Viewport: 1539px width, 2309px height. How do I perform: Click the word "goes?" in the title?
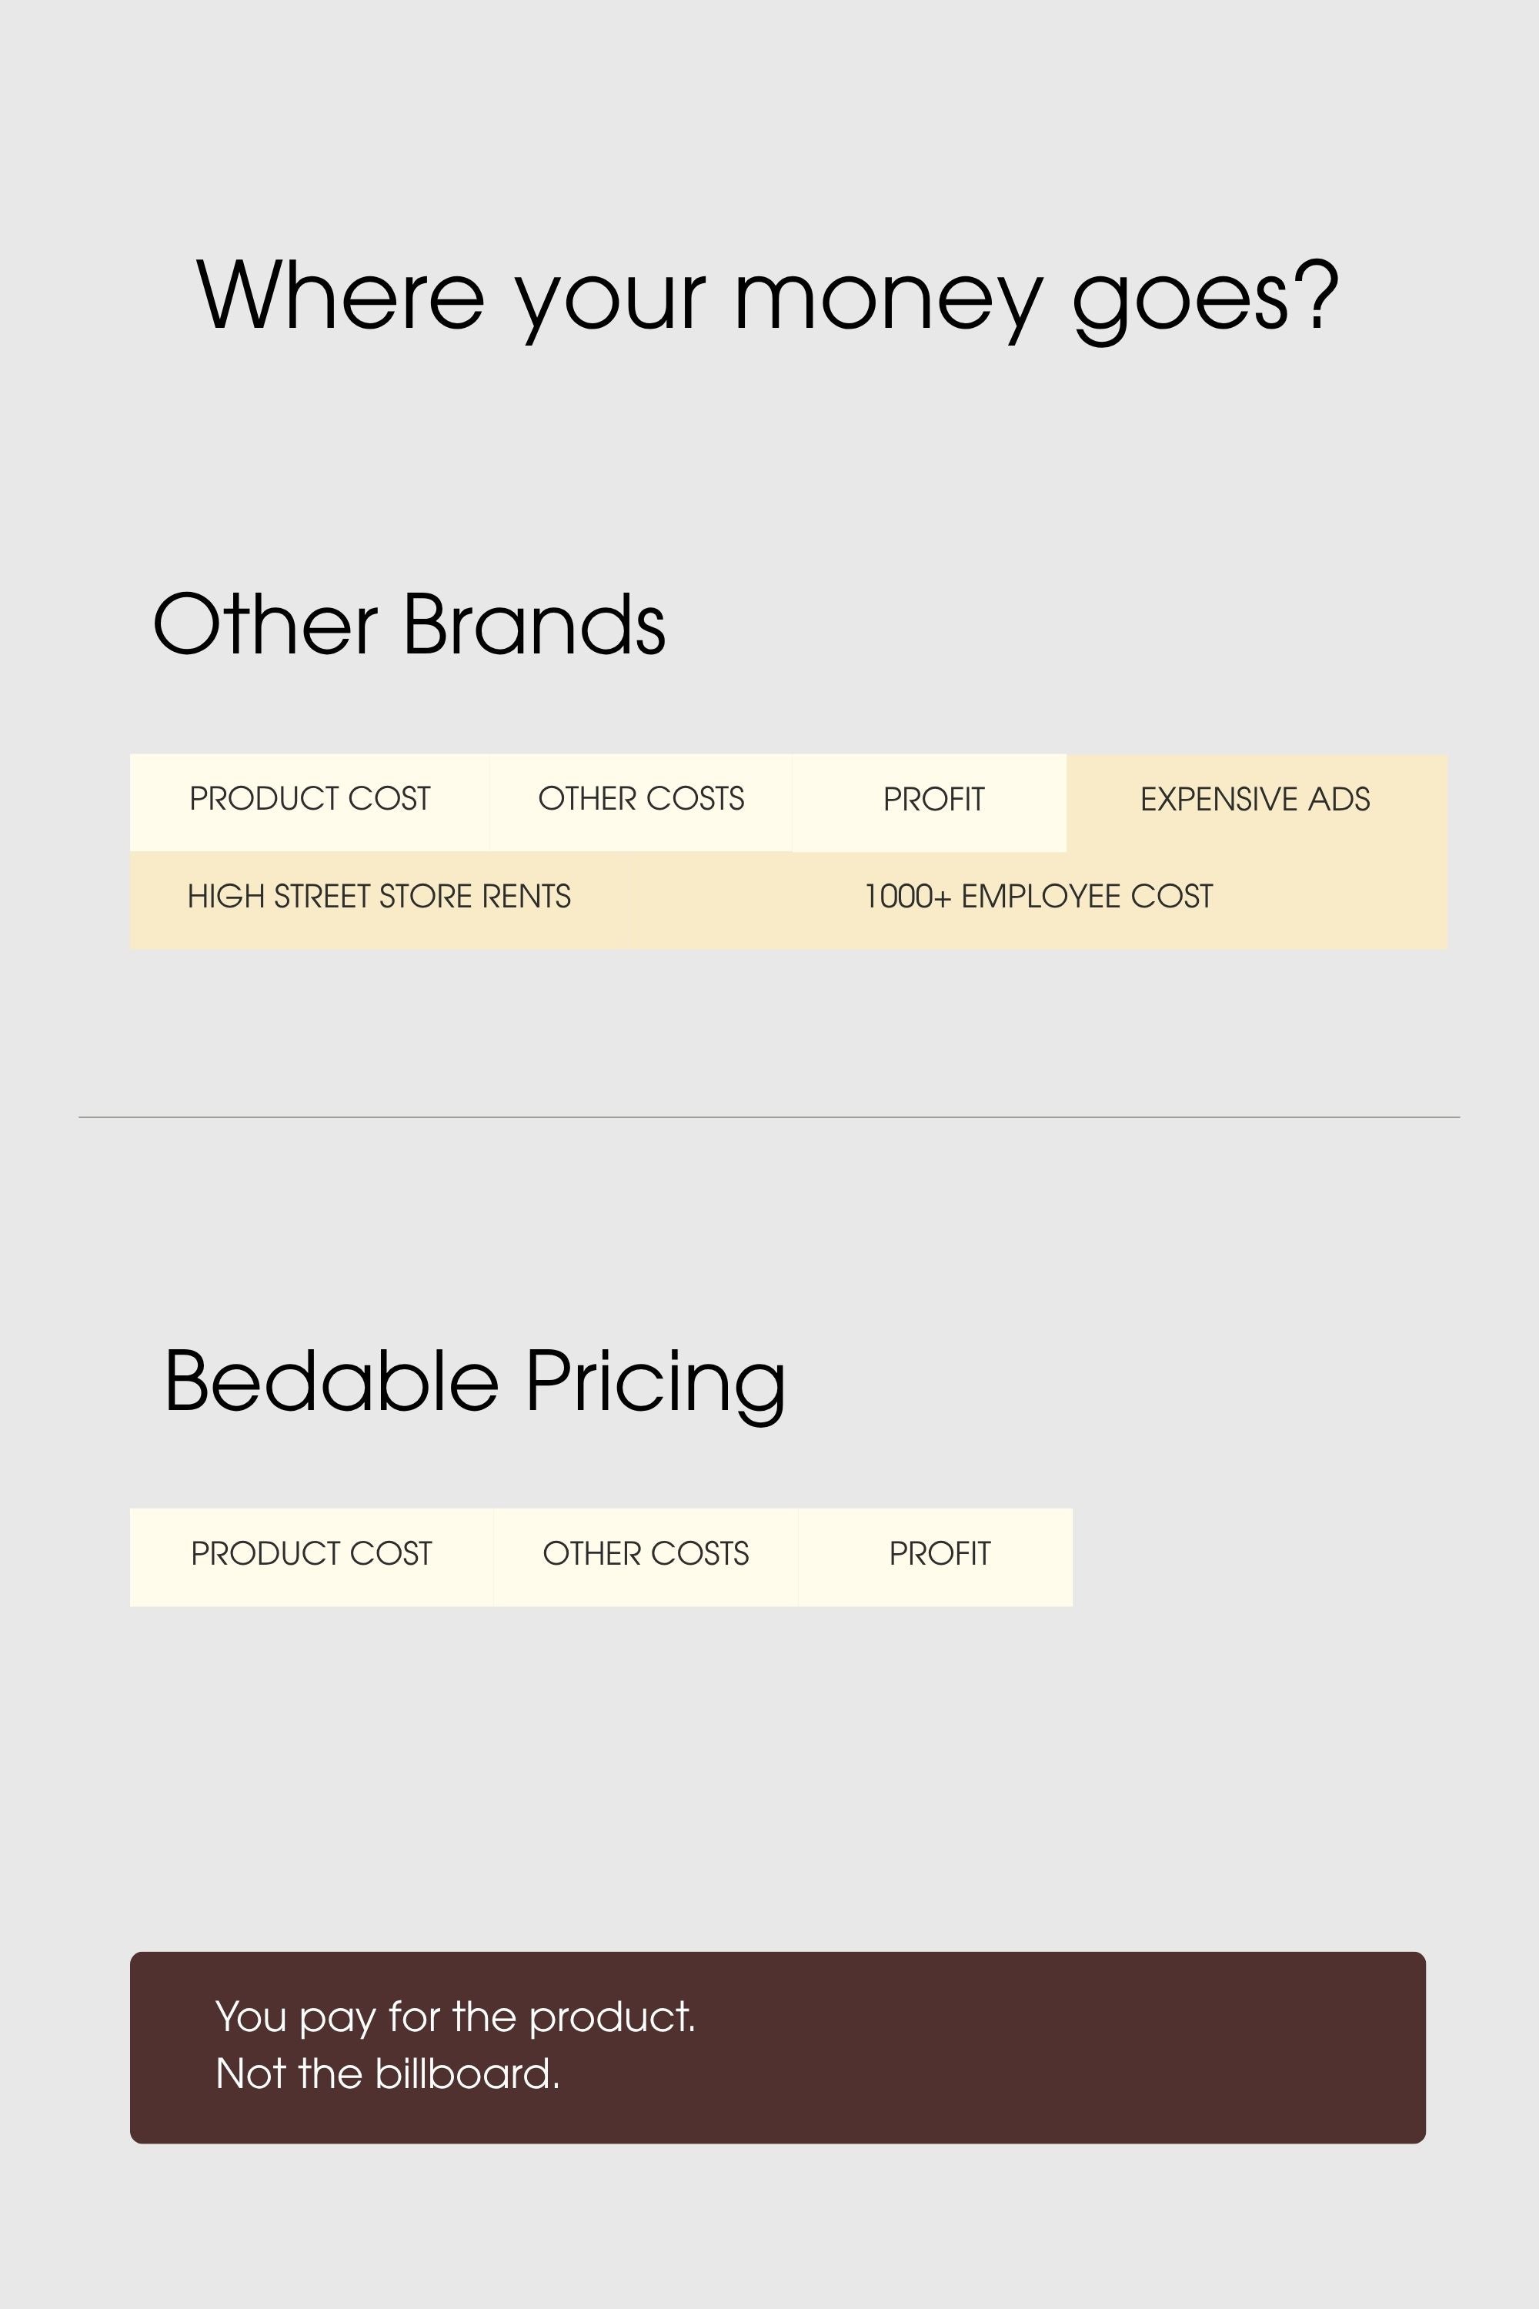[1207, 299]
